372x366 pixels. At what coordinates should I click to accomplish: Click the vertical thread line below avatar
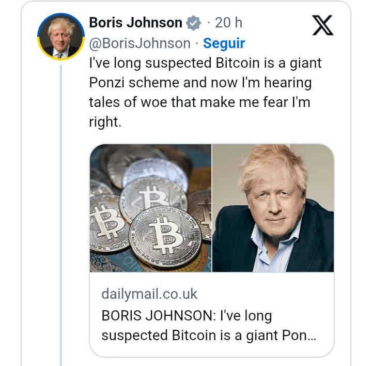61,207
